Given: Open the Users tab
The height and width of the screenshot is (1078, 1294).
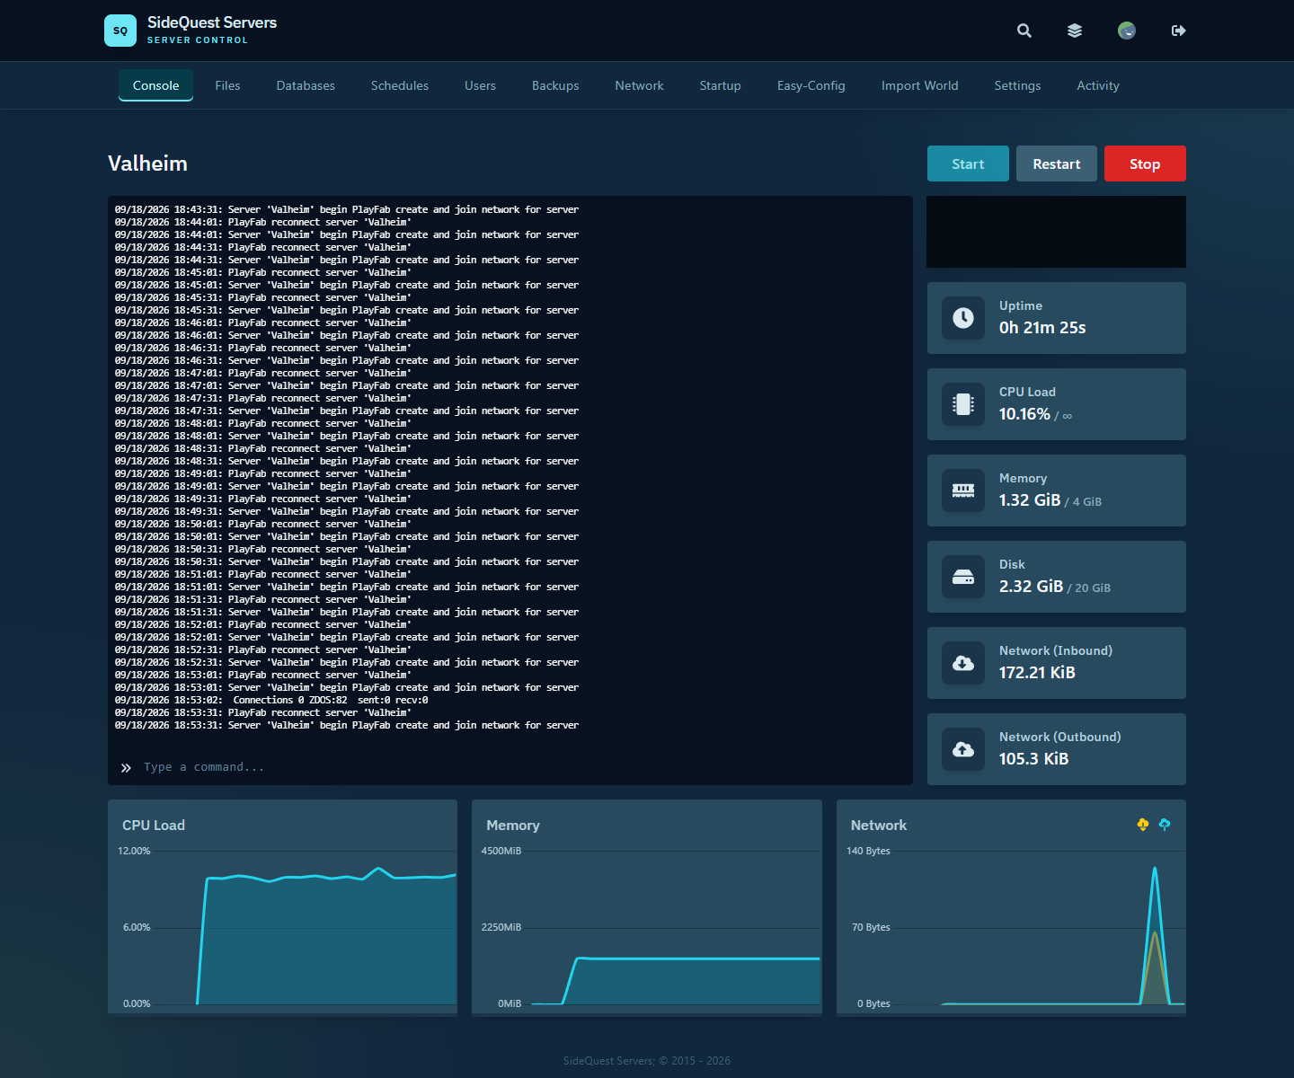Looking at the screenshot, I should [480, 85].
